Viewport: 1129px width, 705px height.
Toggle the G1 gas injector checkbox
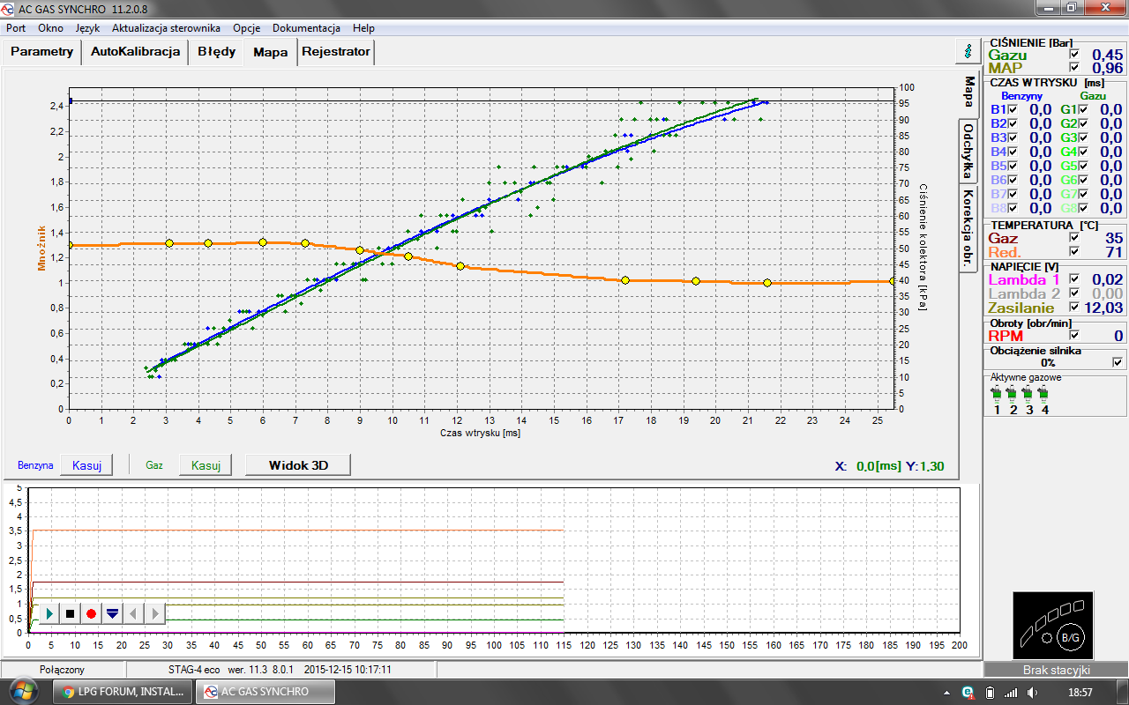click(1083, 109)
